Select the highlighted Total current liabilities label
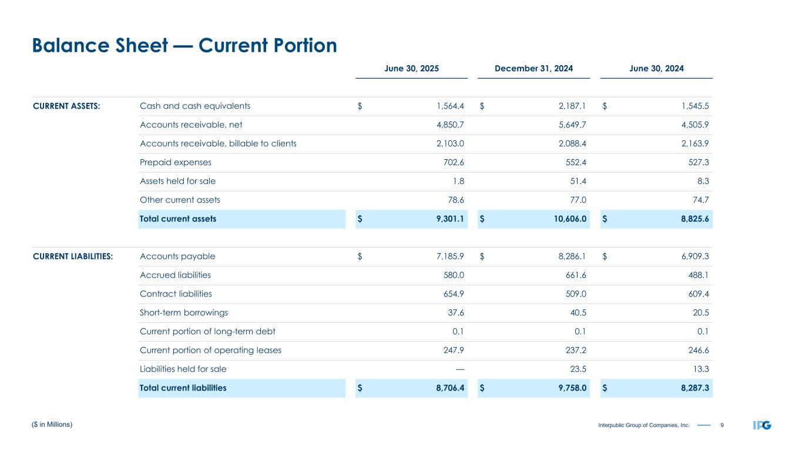Viewport: 802px width, 451px height. [183, 388]
